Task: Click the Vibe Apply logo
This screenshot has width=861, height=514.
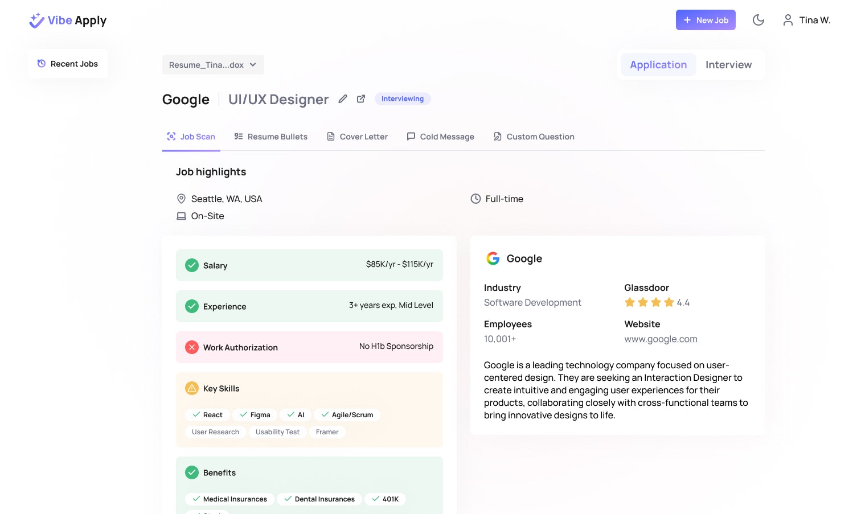Action: click(68, 20)
